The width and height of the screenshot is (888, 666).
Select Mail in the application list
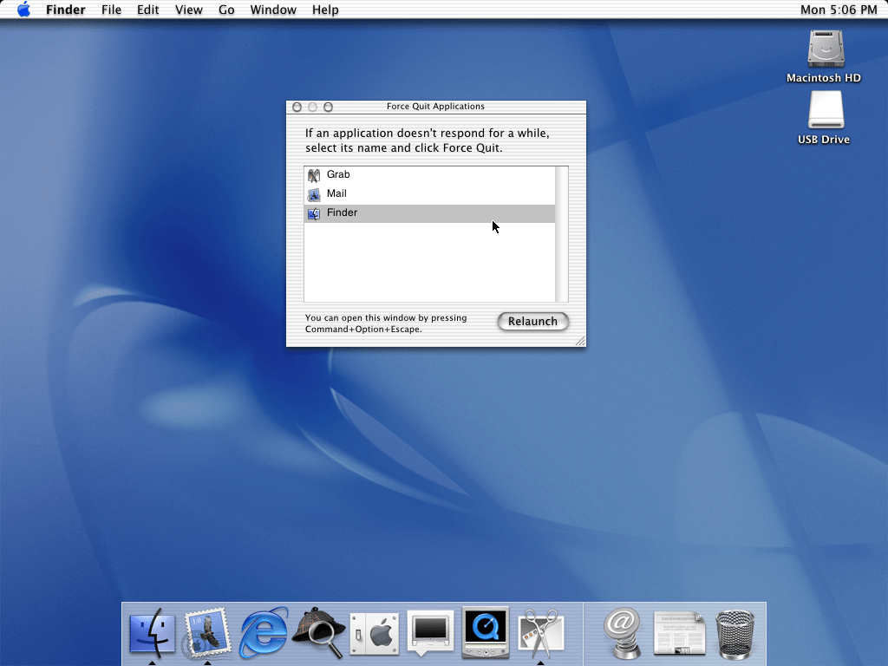(x=429, y=193)
